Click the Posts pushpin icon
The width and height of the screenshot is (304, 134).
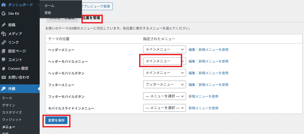tap(4, 25)
